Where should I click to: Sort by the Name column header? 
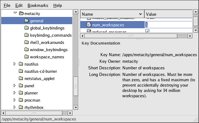point(112,14)
